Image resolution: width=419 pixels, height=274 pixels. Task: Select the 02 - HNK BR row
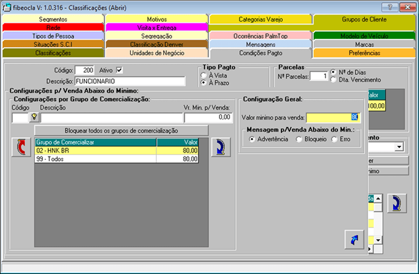(x=117, y=151)
